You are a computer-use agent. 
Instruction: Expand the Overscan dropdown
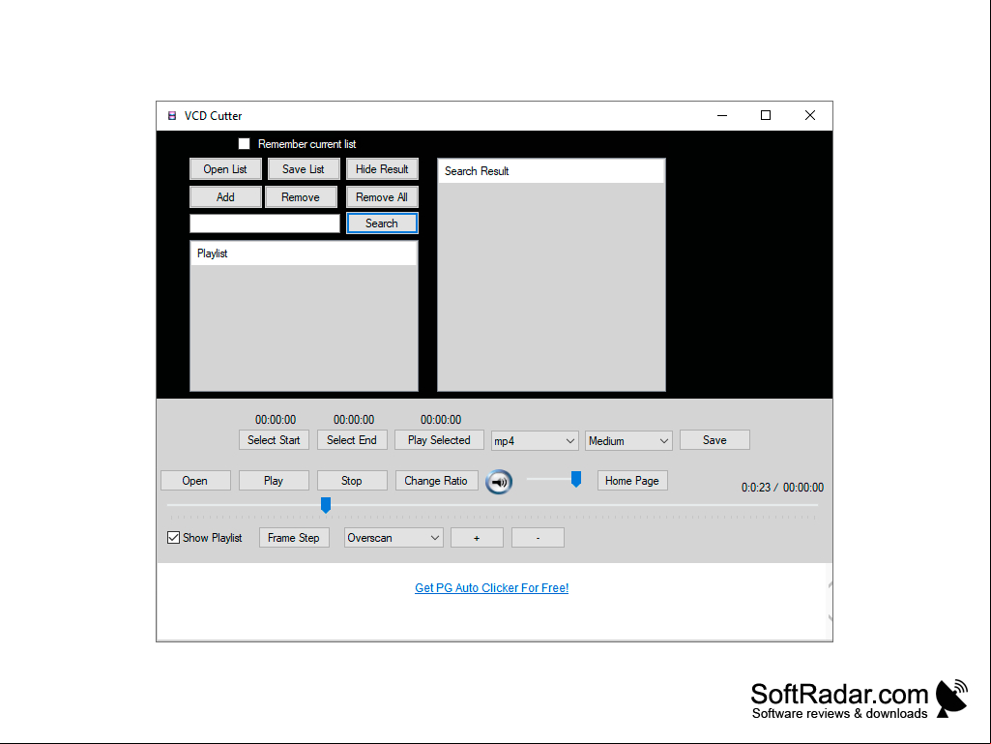click(x=393, y=538)
